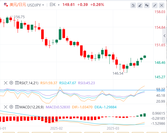Click the MACD(12,26,9) label
This screenshot has height=133, width=167.
tap(32, 107)
